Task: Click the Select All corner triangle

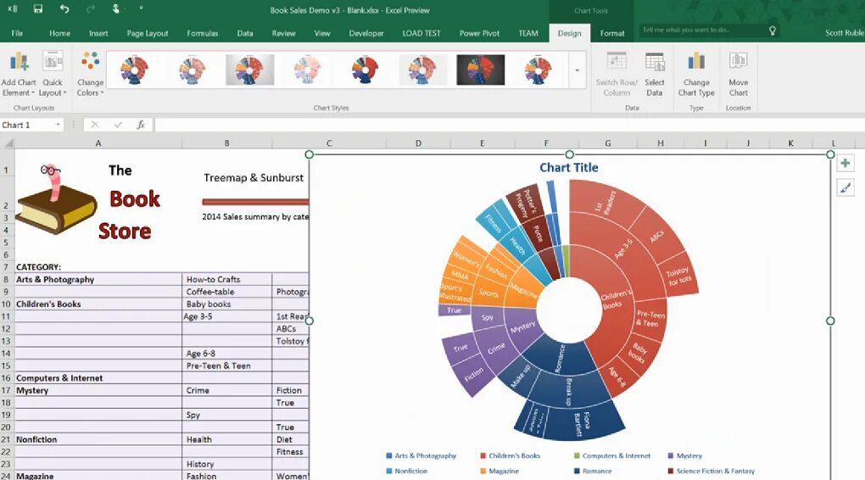Action: coord(8,143)
